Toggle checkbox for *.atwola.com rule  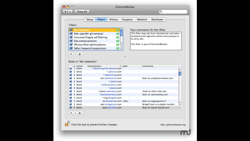pos(71,88)
